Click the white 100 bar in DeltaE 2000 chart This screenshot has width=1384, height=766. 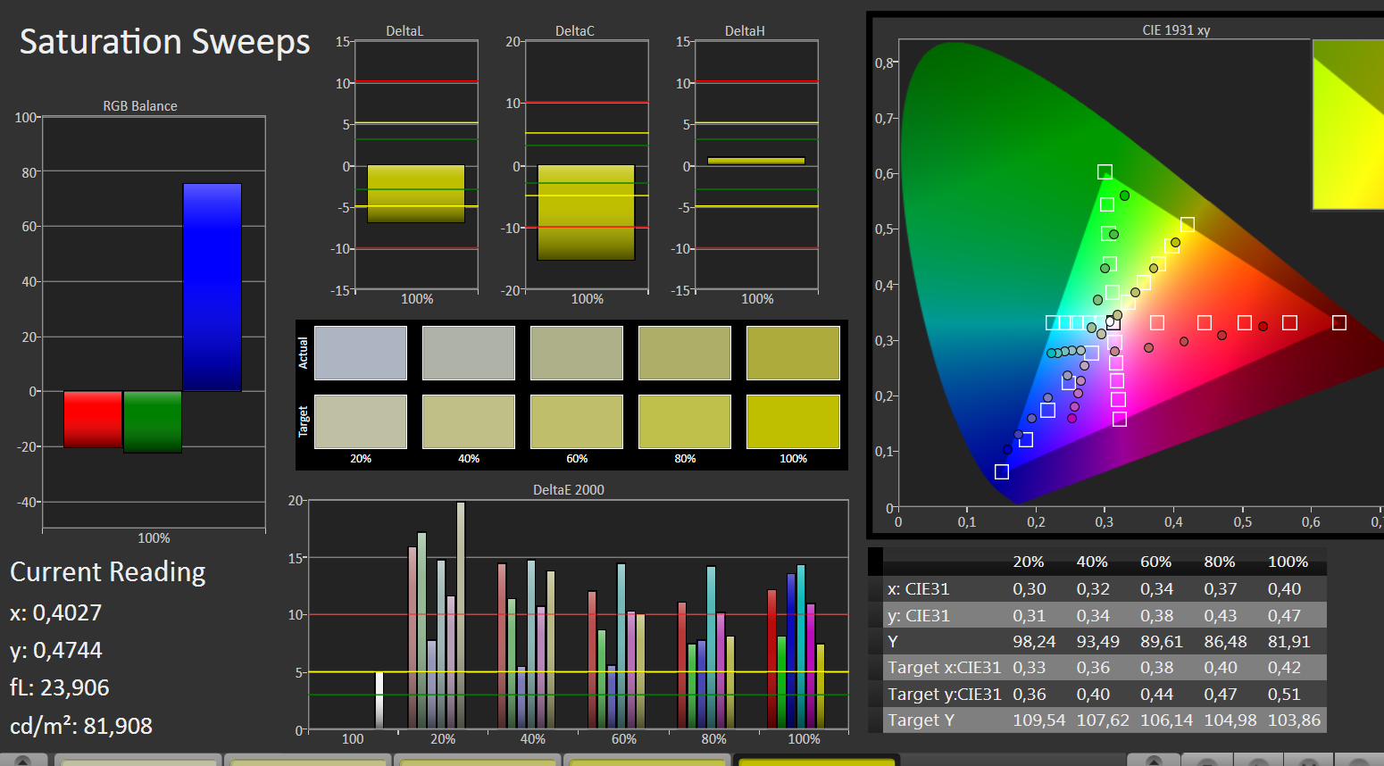(379, 700)
